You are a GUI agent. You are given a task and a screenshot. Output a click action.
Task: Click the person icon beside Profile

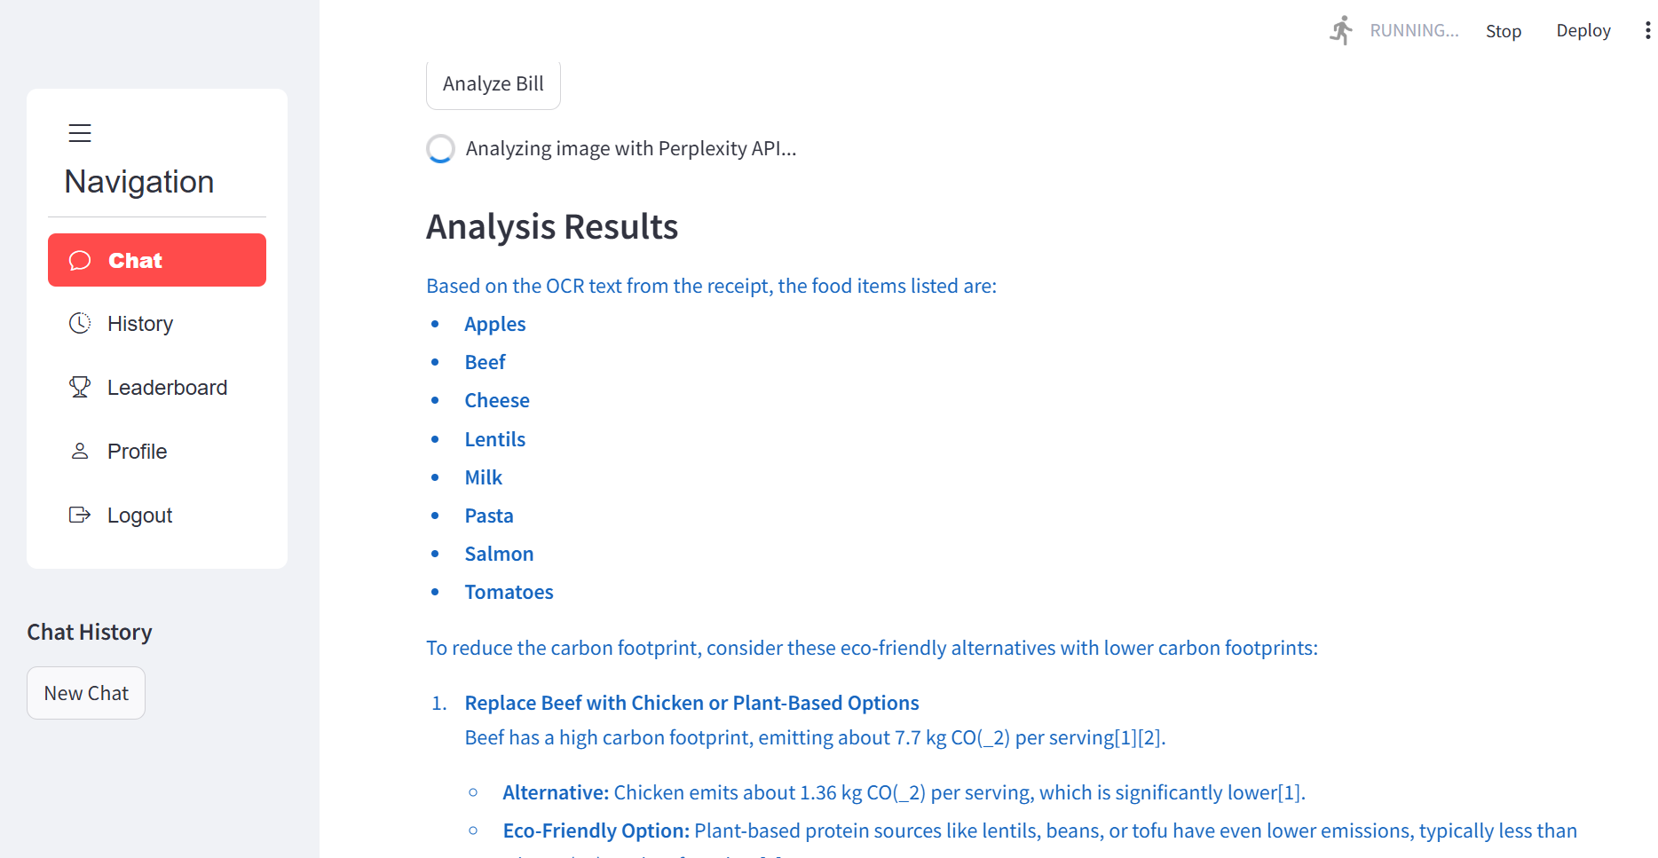pos(80,451)
